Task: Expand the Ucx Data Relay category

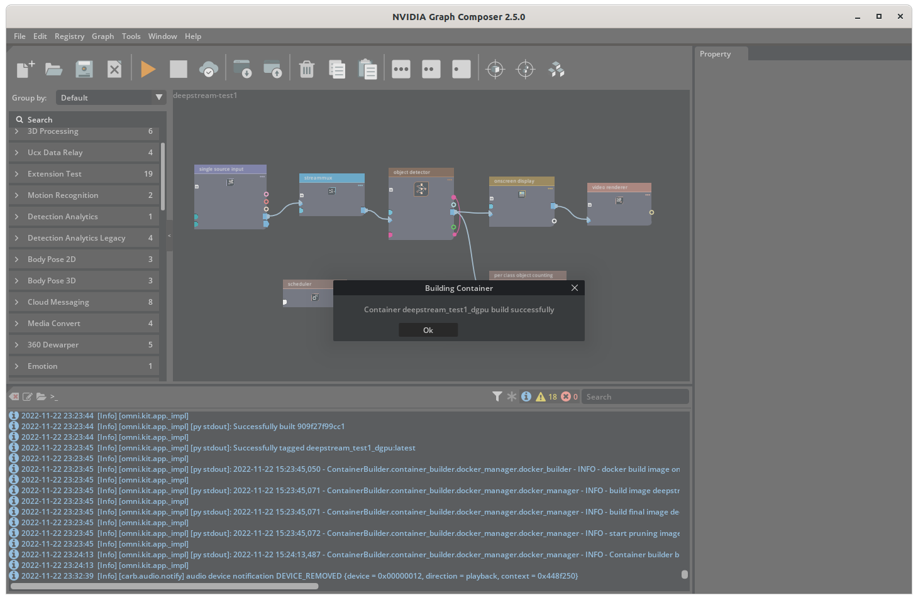Action: [84, 153]
